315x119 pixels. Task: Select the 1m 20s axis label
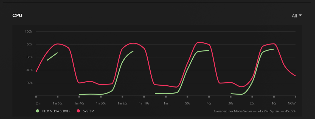point(123,104)
